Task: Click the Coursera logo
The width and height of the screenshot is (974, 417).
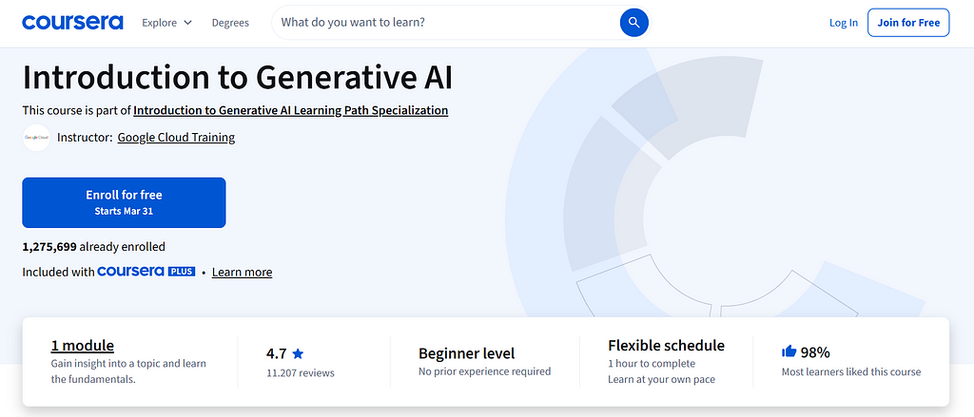Action: point(72,22)
